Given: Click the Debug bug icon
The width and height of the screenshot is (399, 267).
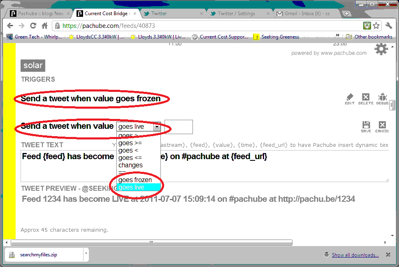Looking at the screenshot, I should click(382, 98).
